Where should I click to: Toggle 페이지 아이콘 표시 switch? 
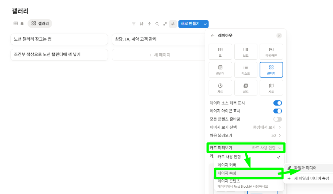(277, 111)
